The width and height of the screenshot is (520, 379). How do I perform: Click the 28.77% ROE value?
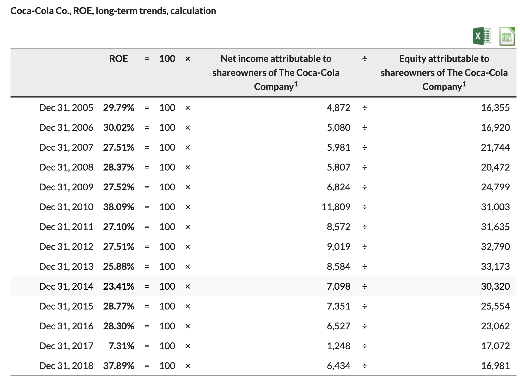click(119, 306)
